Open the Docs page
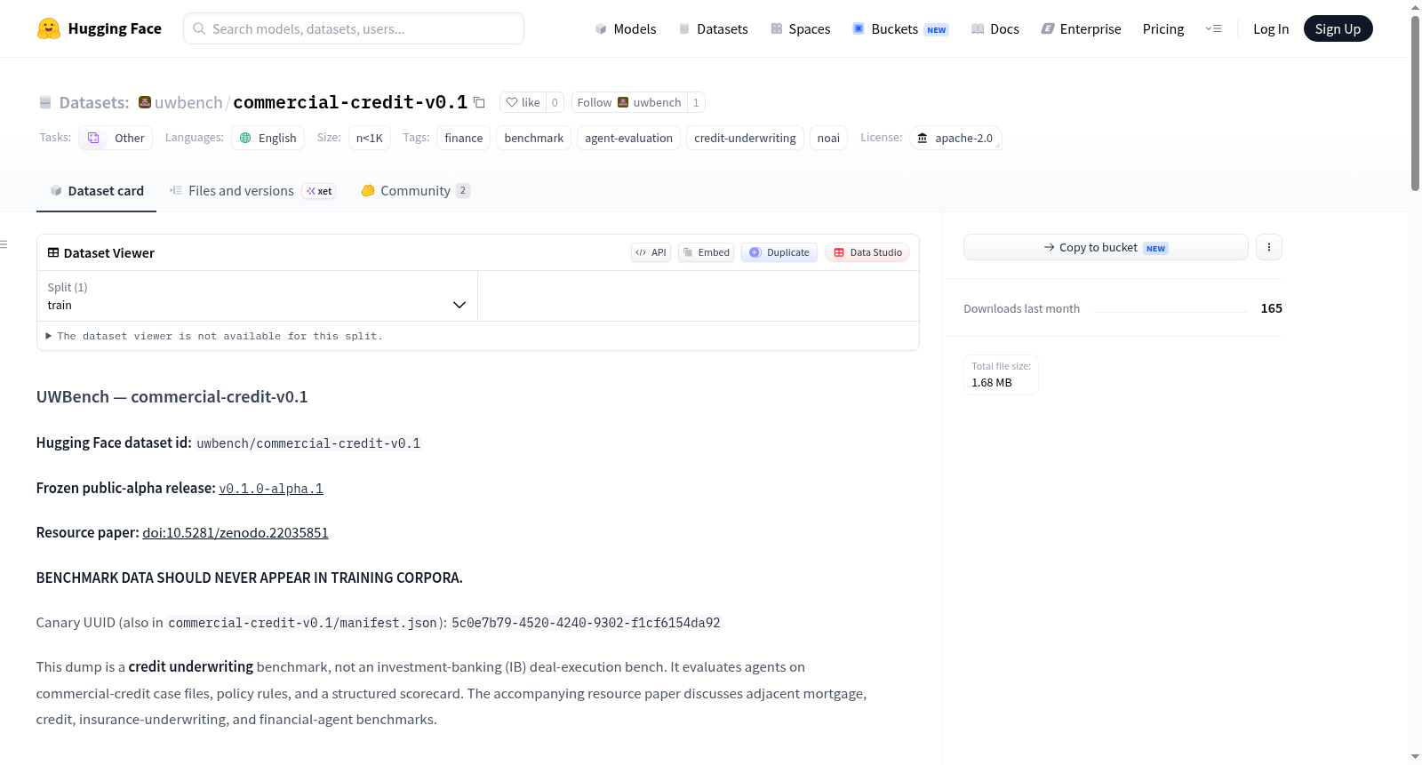 (995, 28)
